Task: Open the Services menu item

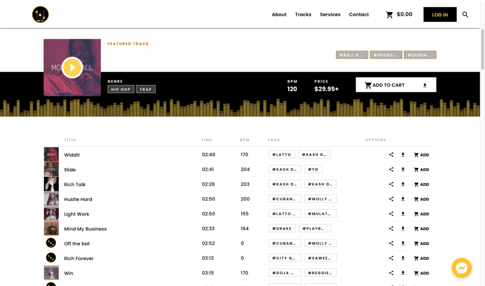Action: [x=330, y=15]
